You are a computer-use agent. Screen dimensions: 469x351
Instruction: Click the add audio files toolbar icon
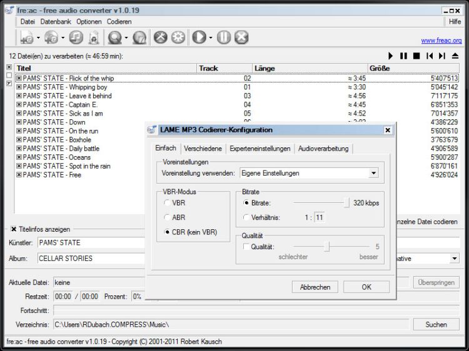[27, 37]
